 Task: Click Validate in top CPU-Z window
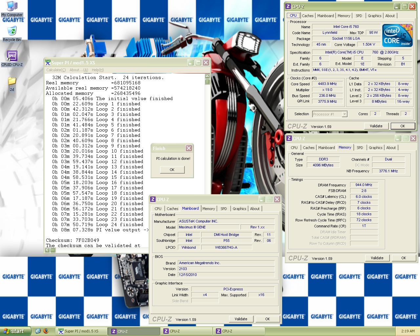(x=376, y=126)
